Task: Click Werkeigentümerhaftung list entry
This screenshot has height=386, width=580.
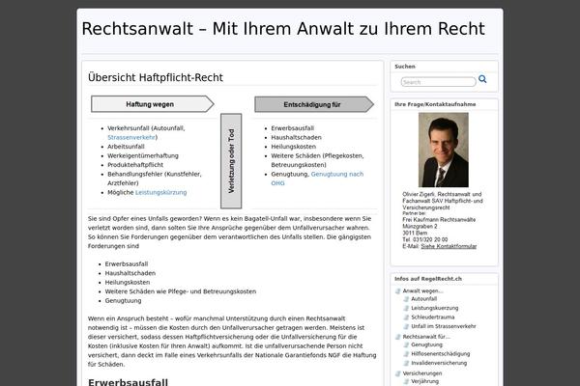Action: [x=143, y=156]
